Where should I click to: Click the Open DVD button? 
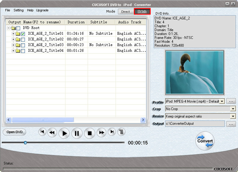click(14, 132)
